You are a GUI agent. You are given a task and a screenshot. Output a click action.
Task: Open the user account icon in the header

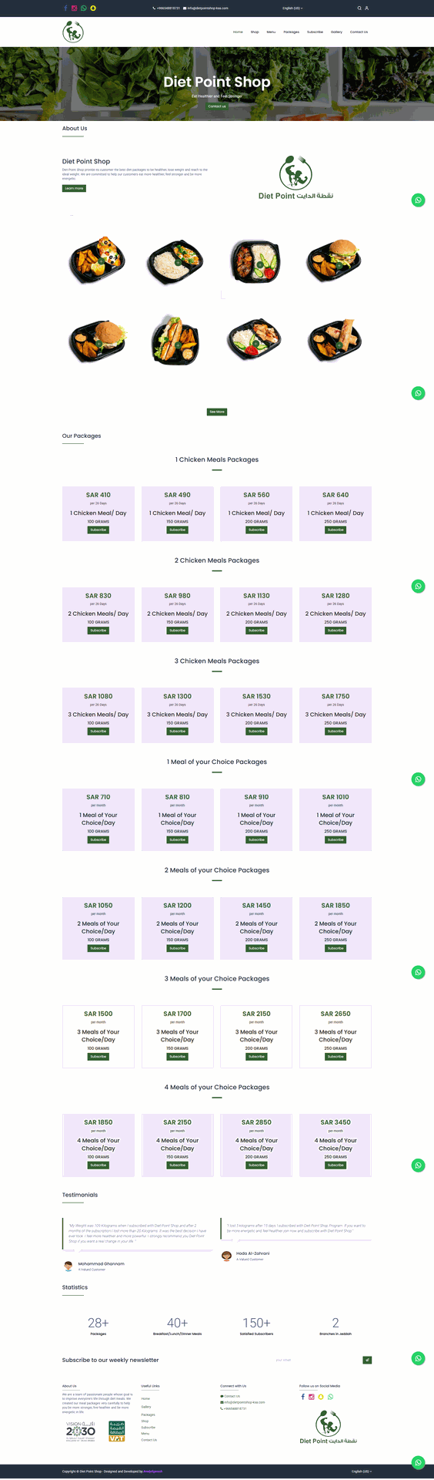pyautogui.click(x=367, y=8)
